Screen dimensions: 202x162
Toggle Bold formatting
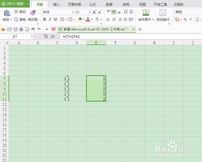[45, 19]
